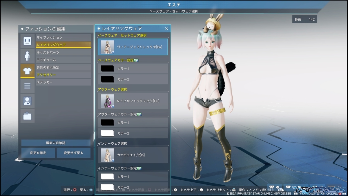Open キャストパーツ menu entry
Image resolution: width=348 pixels, height=196 pixels.
64,52
